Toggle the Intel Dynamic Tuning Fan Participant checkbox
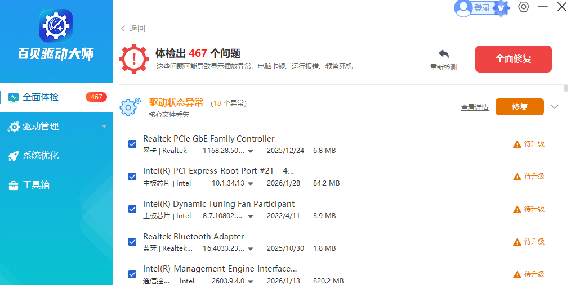The height and width of the screenshot is (285, 571). click(132, 209)
